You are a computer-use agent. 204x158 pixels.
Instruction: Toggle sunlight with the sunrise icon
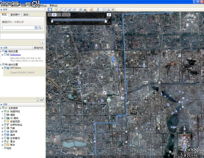point(85,10)
